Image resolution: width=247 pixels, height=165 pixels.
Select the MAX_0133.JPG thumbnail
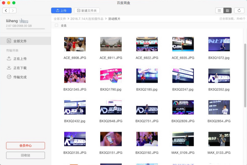pyautogui.click(x=219, y=139)
